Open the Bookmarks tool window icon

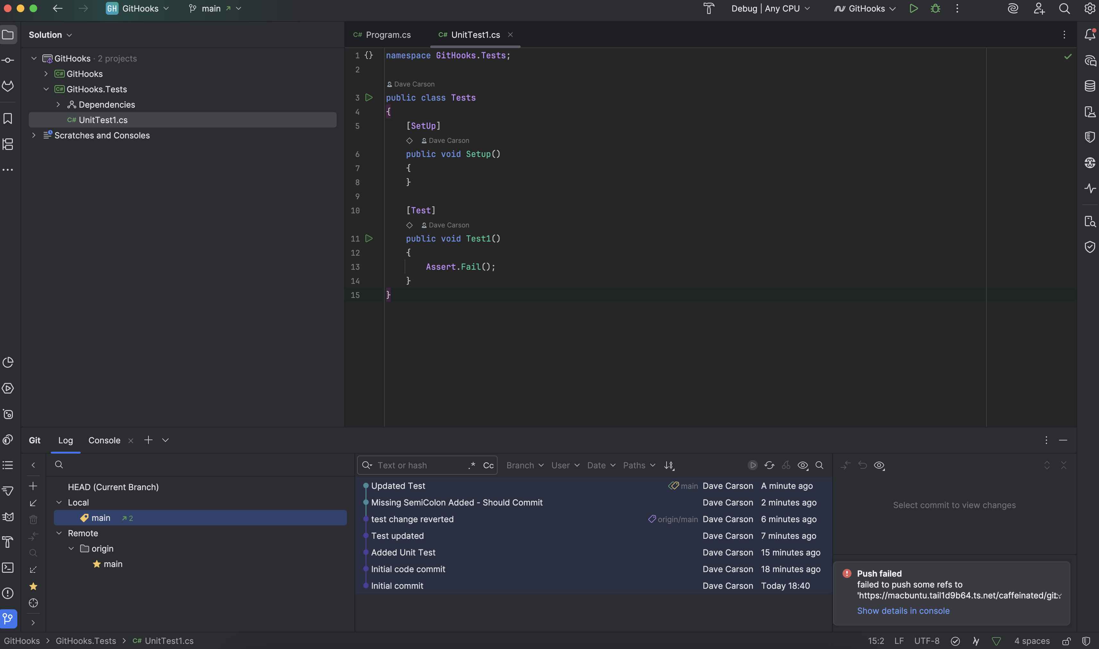[8, 119]
